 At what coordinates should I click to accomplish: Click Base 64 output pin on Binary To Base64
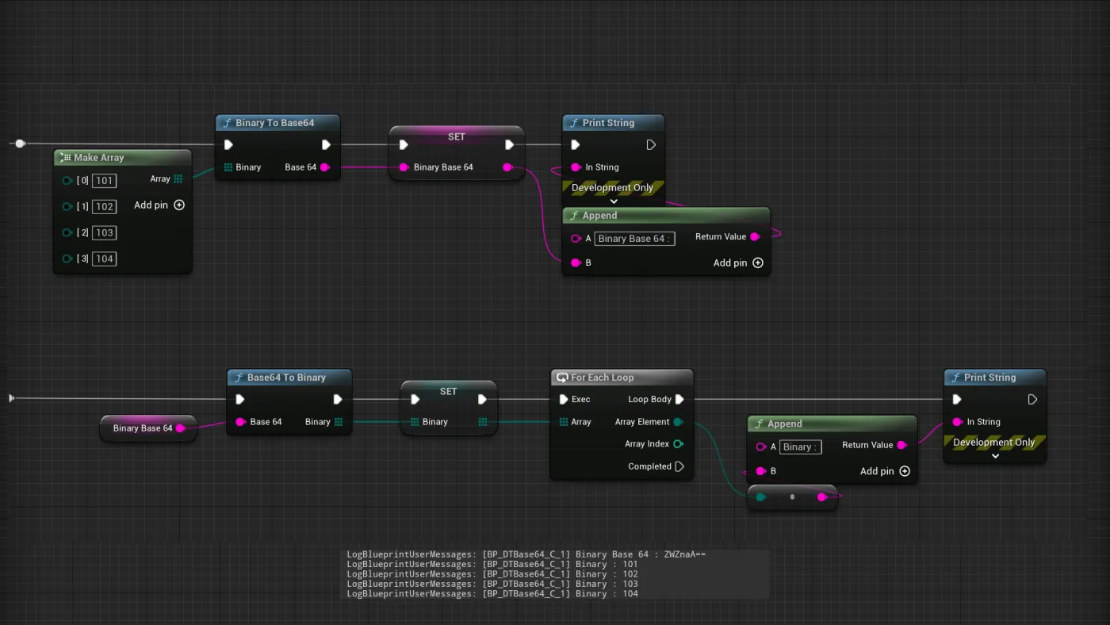(325, 167)
